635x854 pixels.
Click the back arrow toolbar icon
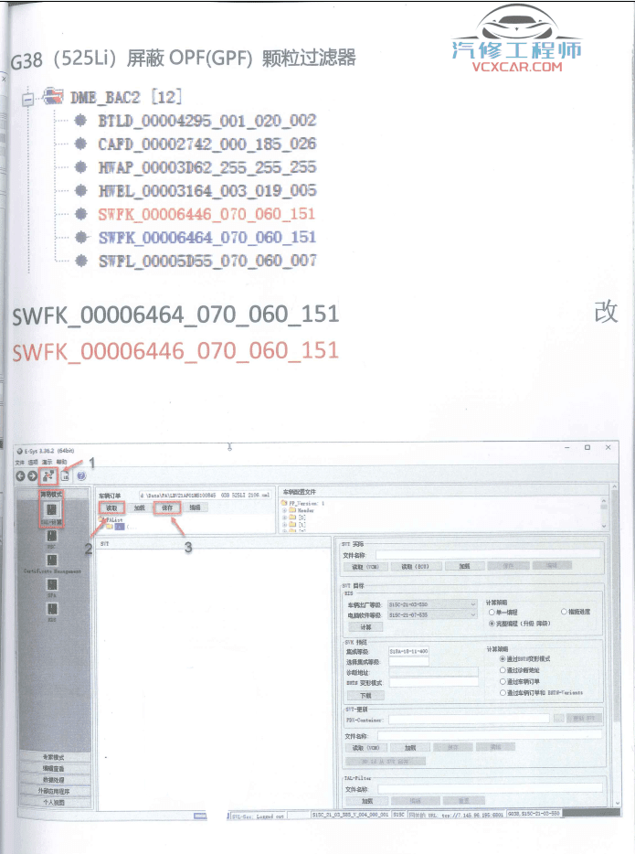click(20, 476)
